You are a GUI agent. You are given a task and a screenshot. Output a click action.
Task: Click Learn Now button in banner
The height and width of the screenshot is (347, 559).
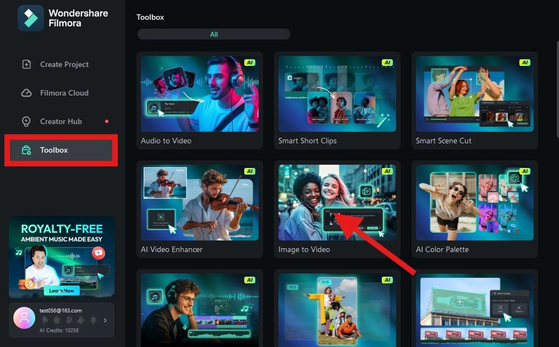(62, 291)
